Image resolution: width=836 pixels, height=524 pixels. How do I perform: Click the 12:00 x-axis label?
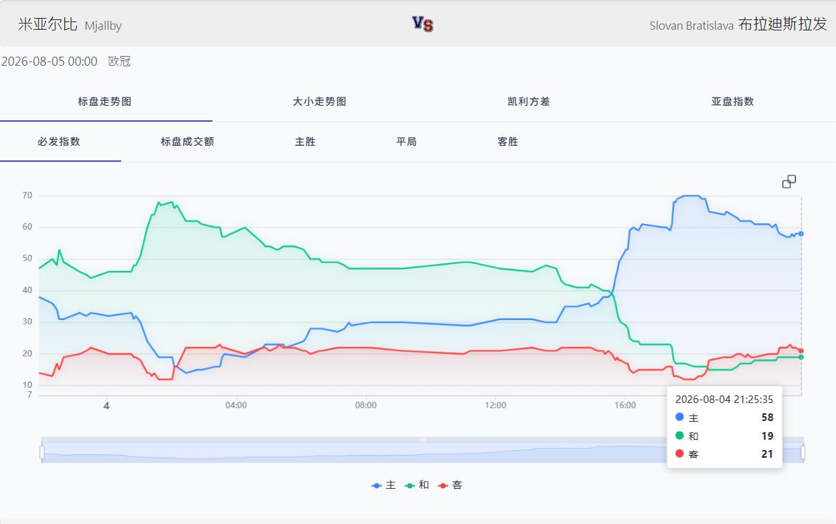[x=496, y=406]
